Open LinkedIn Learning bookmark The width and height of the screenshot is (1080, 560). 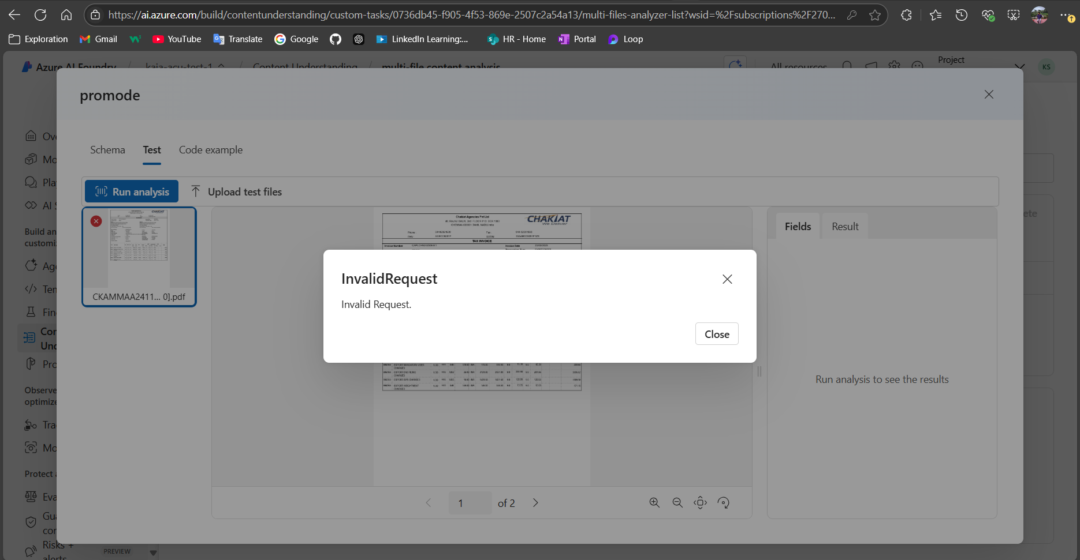coord(422,39)
